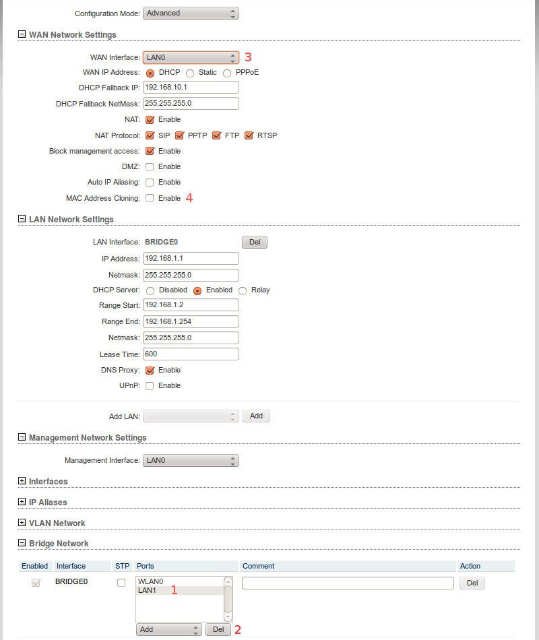This screenshot has height=640, width=539.
Task: Open the WAN Interface dropdown
Action: (x=191, y=58)
